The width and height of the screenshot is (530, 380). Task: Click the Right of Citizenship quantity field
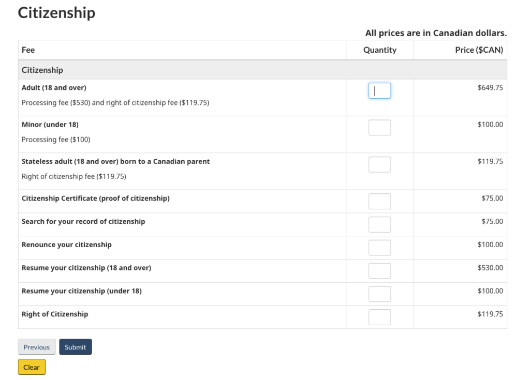(379, 317)
